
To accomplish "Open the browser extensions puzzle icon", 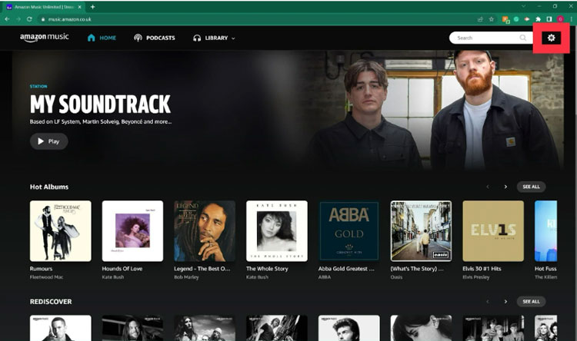I will (538, 19).
